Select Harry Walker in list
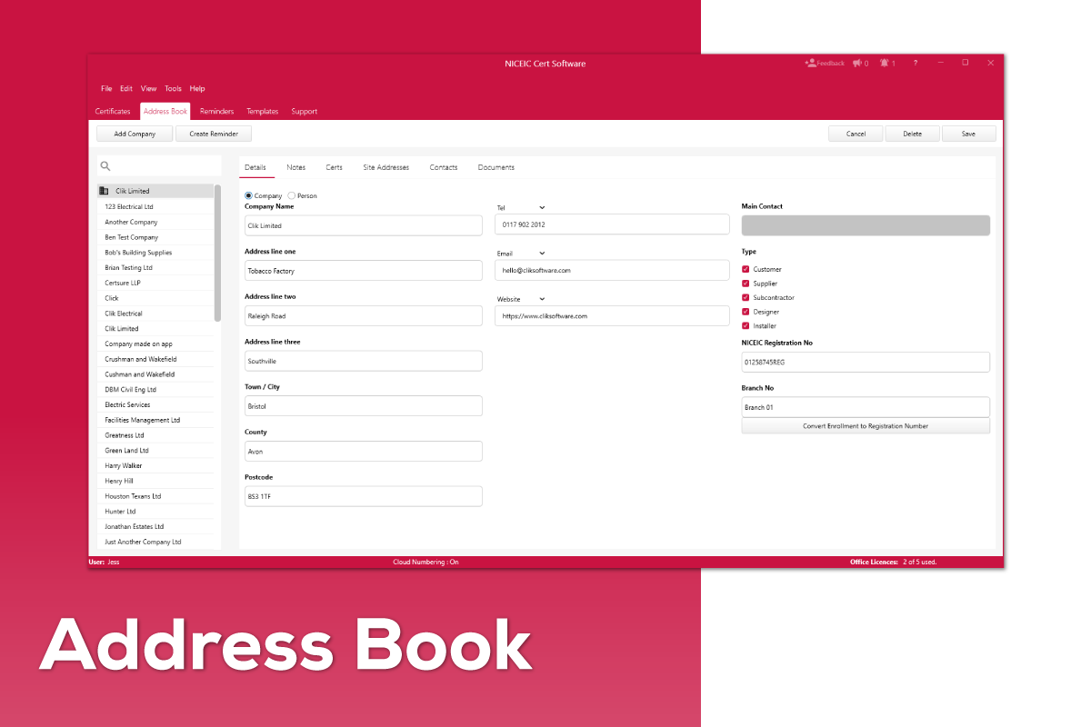This screenshot has width=1091, height=727. [155, 465]
